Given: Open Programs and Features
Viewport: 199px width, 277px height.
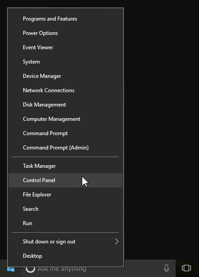Looking at the screenshot, I should click(65, 19).
